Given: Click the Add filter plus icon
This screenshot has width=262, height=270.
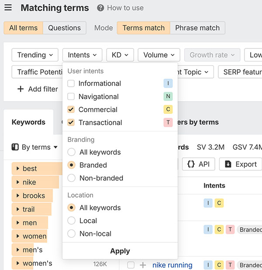Looking at the screenshot, I should (21, 89).
